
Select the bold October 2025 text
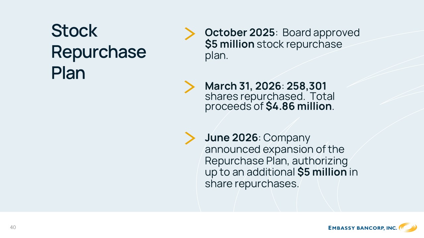240,33
